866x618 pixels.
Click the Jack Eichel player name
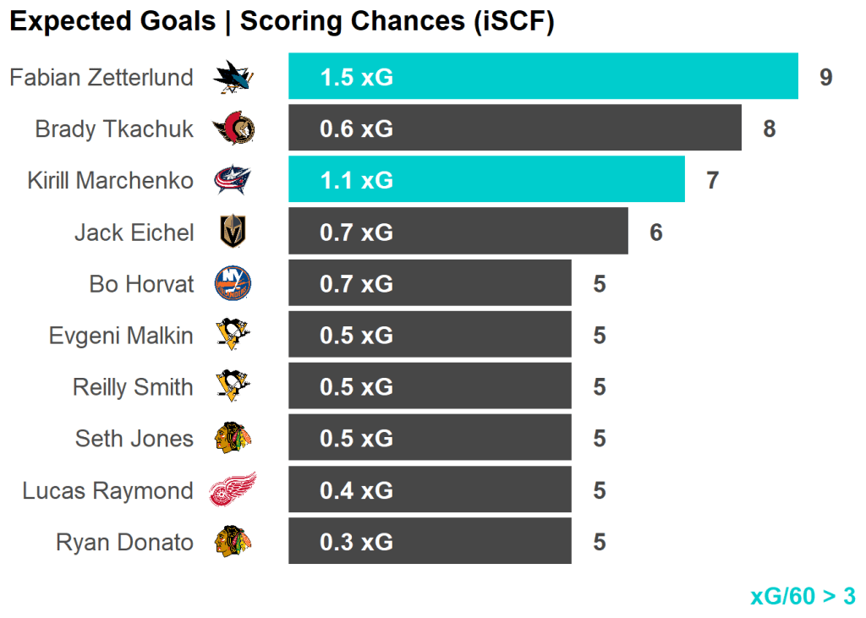[134, 232]
